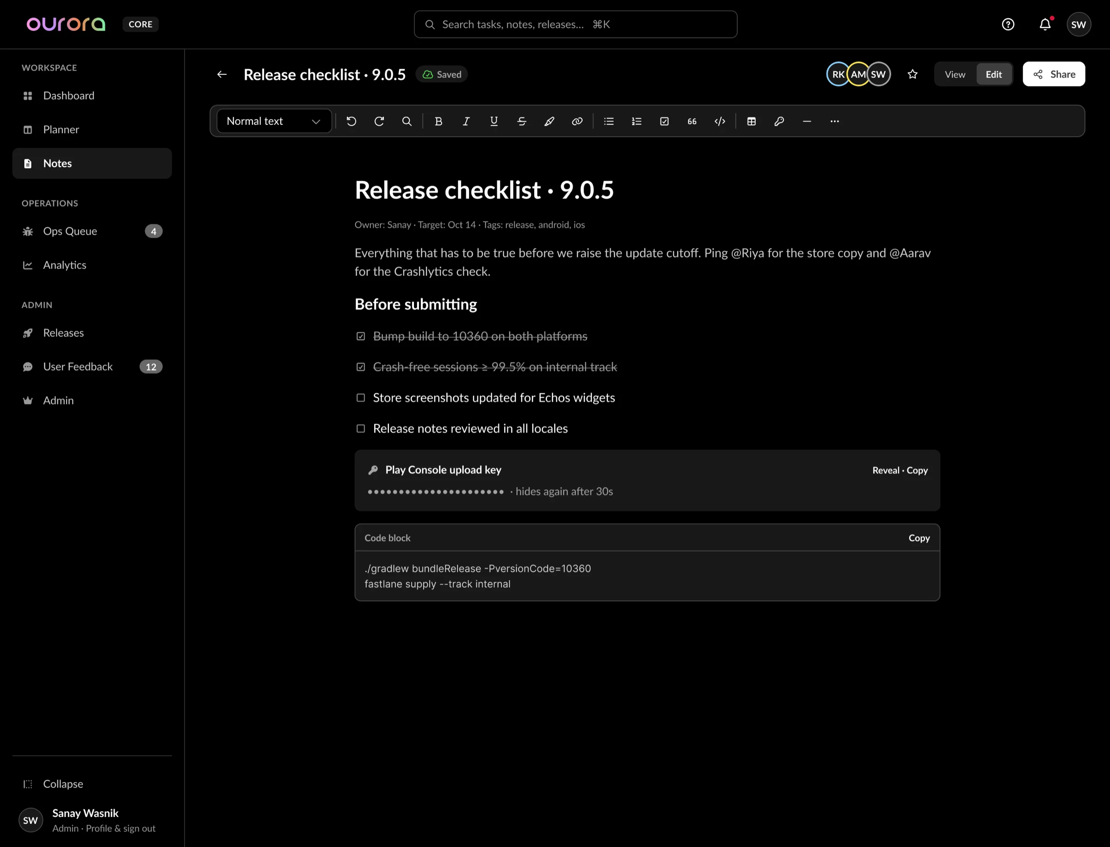Open Ops Queue in sidebar
Image resolution: width=1110 pixels, height=847 pixels.
(x=92, y=232)
